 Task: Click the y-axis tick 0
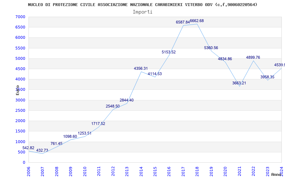point(24,162)
